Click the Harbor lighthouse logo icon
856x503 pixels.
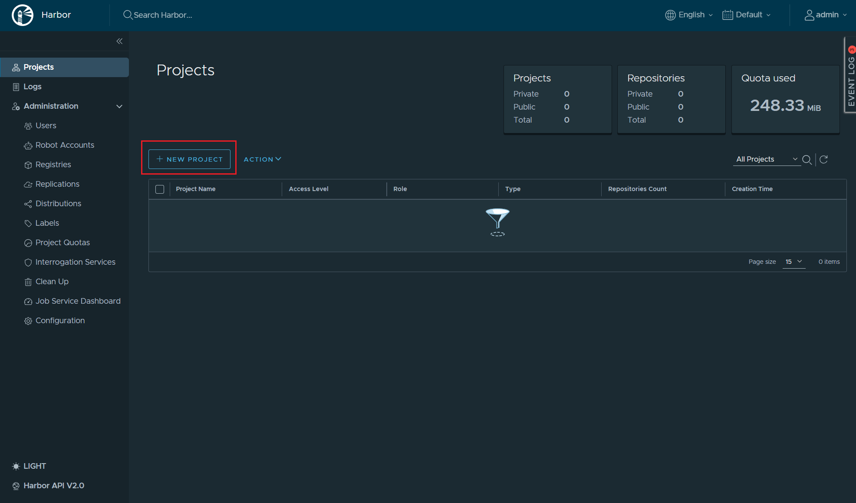click(23, 15)
